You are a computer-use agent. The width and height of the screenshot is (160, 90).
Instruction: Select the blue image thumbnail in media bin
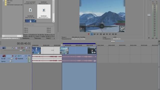pos(30,21)
